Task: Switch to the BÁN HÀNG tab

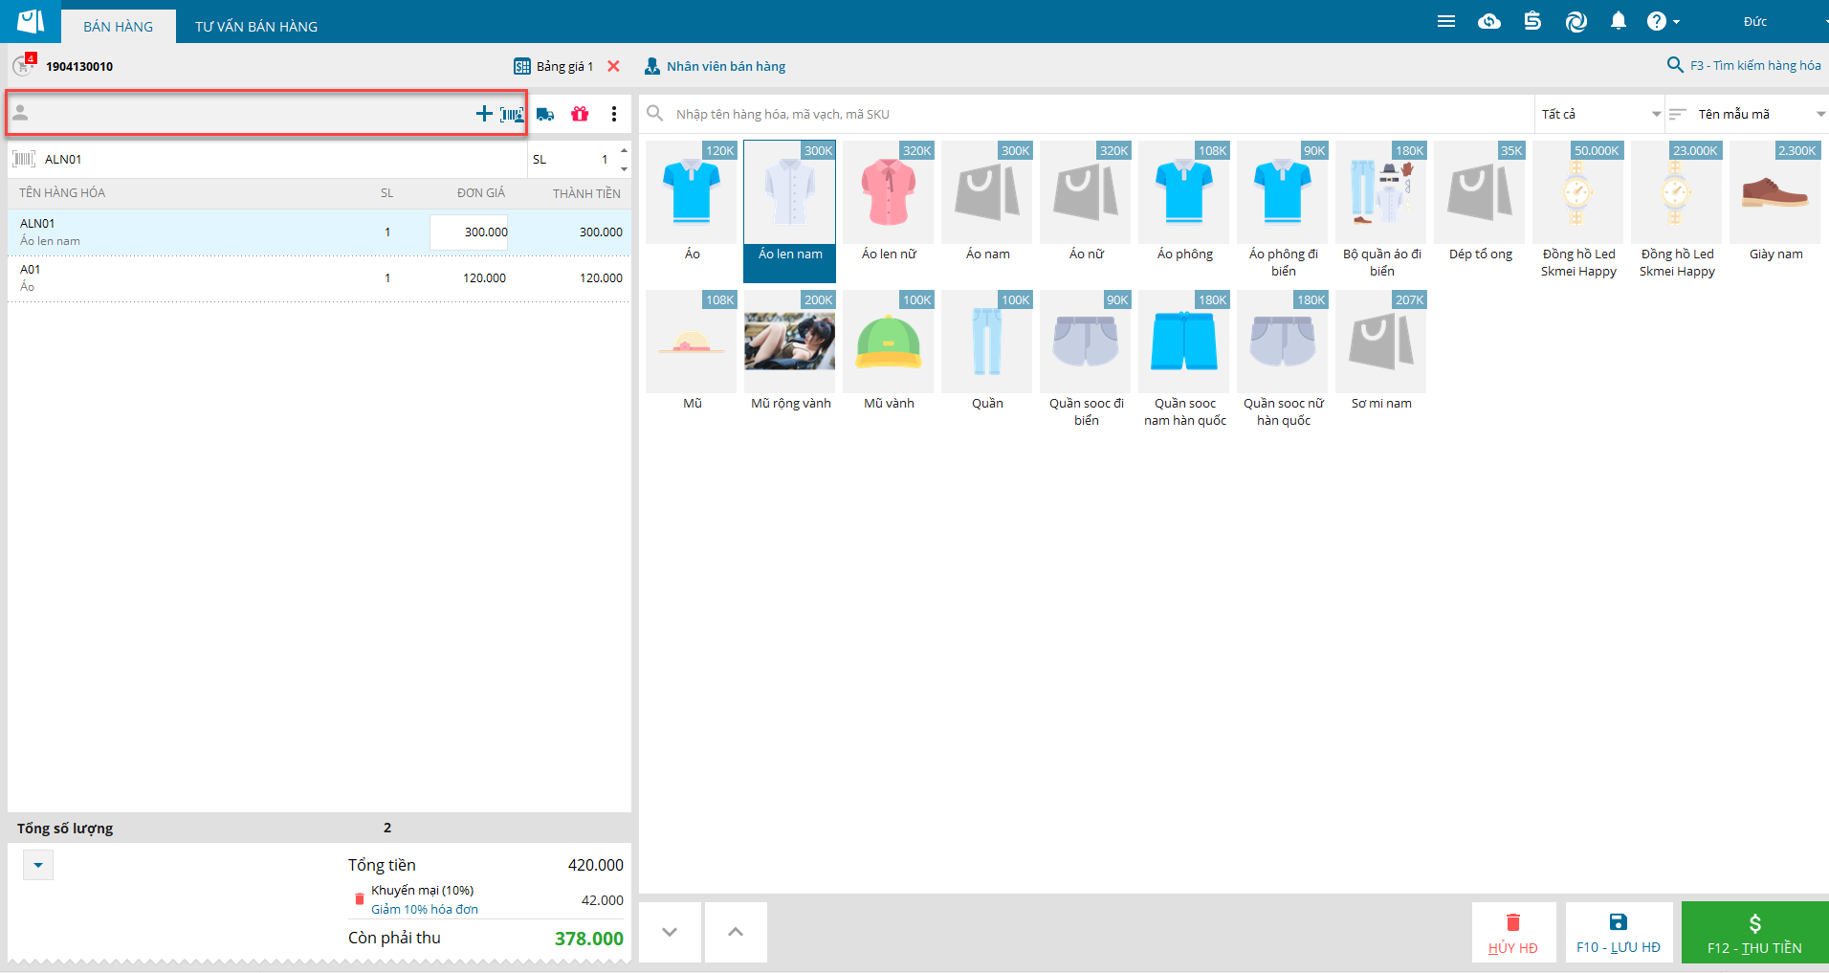Action: (x=119, y=26)
